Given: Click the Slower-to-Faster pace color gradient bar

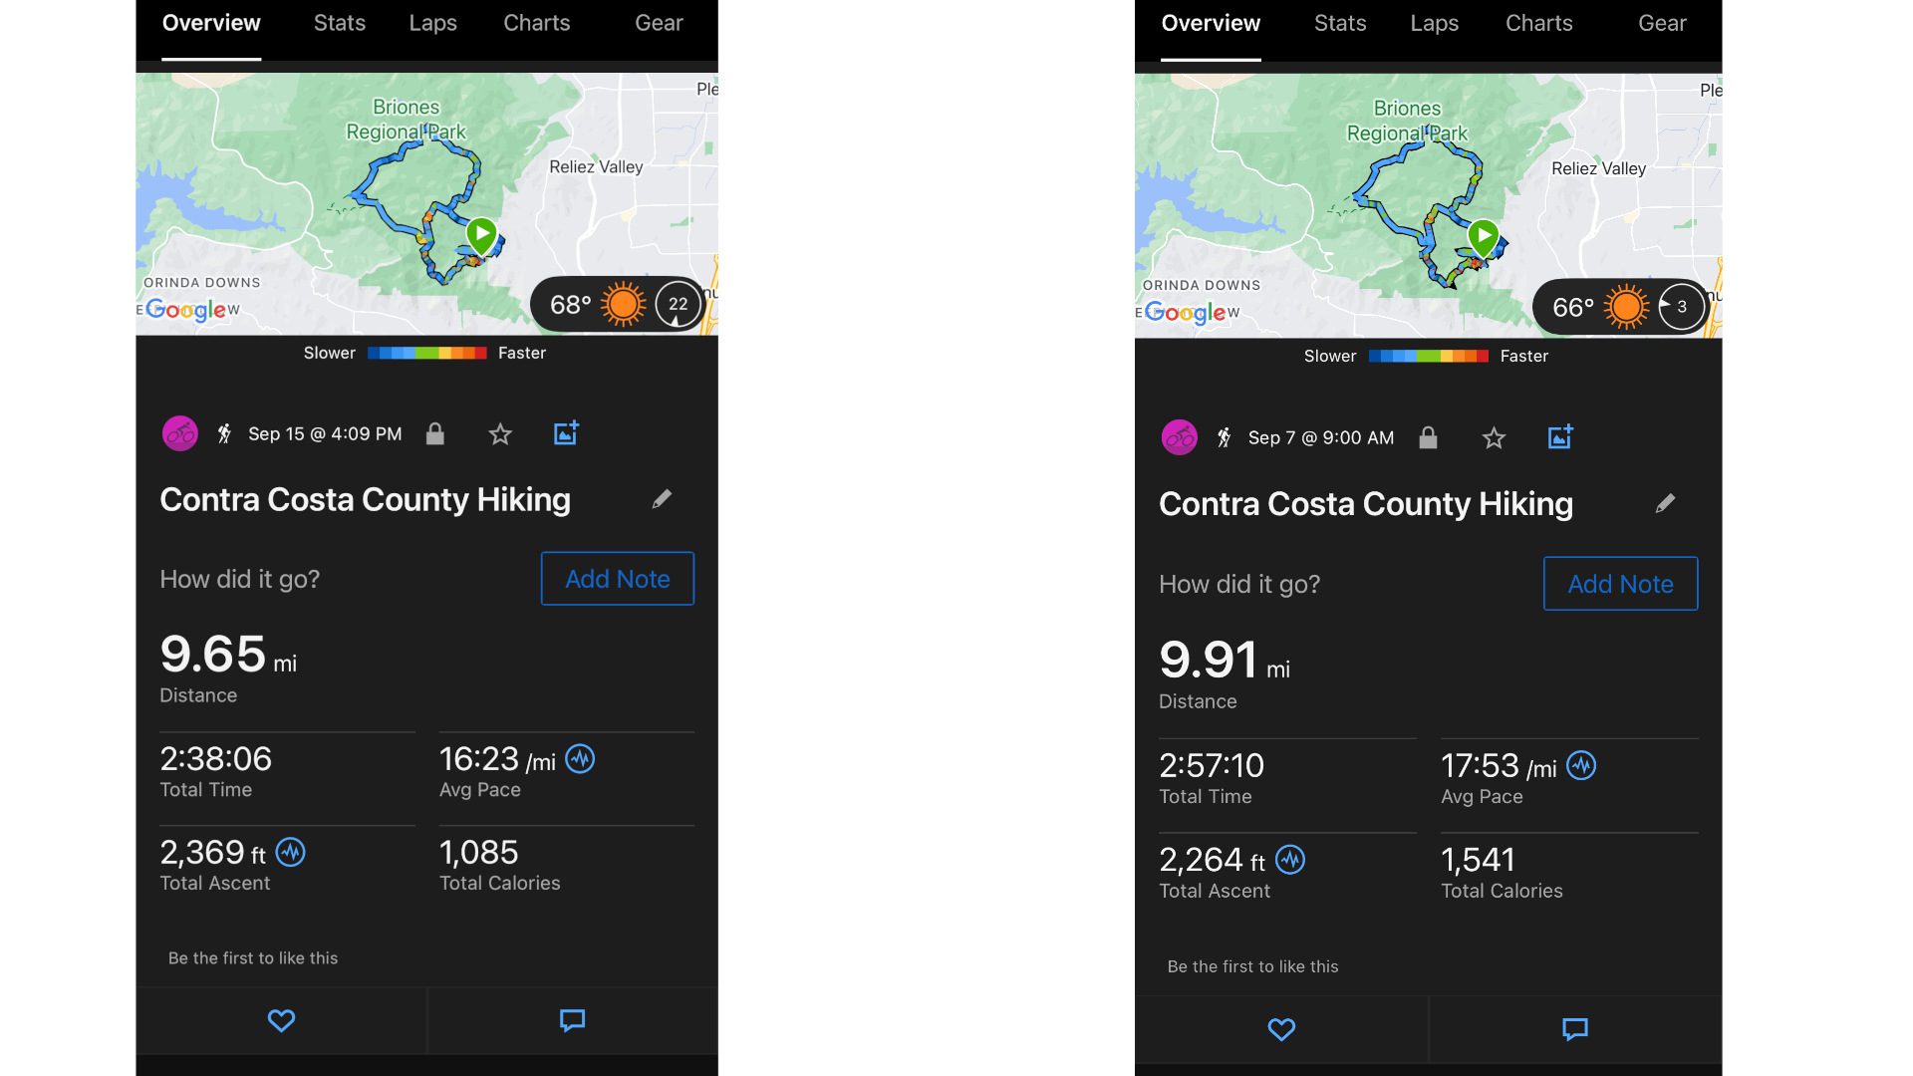Looking at the screenshot, I should click(425, 351).
